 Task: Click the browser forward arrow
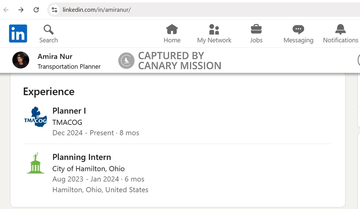click(x=21, y=9)
